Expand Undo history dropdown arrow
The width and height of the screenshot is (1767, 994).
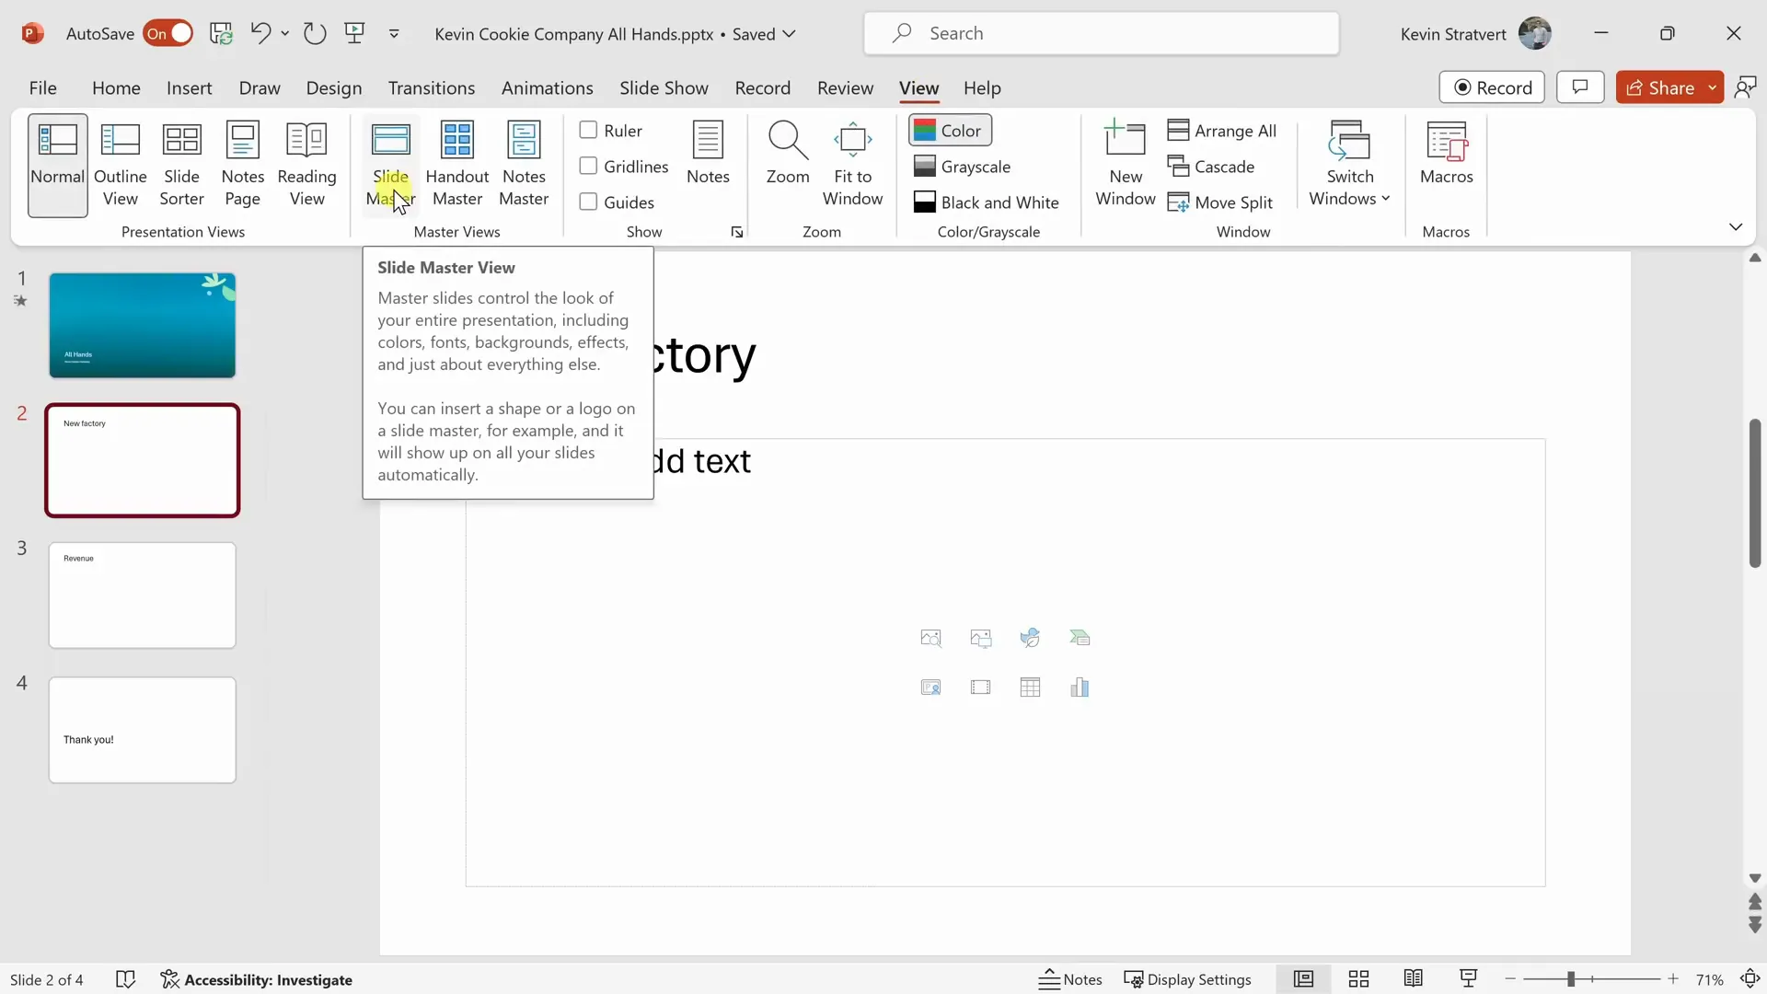click(x=285, y=34)
